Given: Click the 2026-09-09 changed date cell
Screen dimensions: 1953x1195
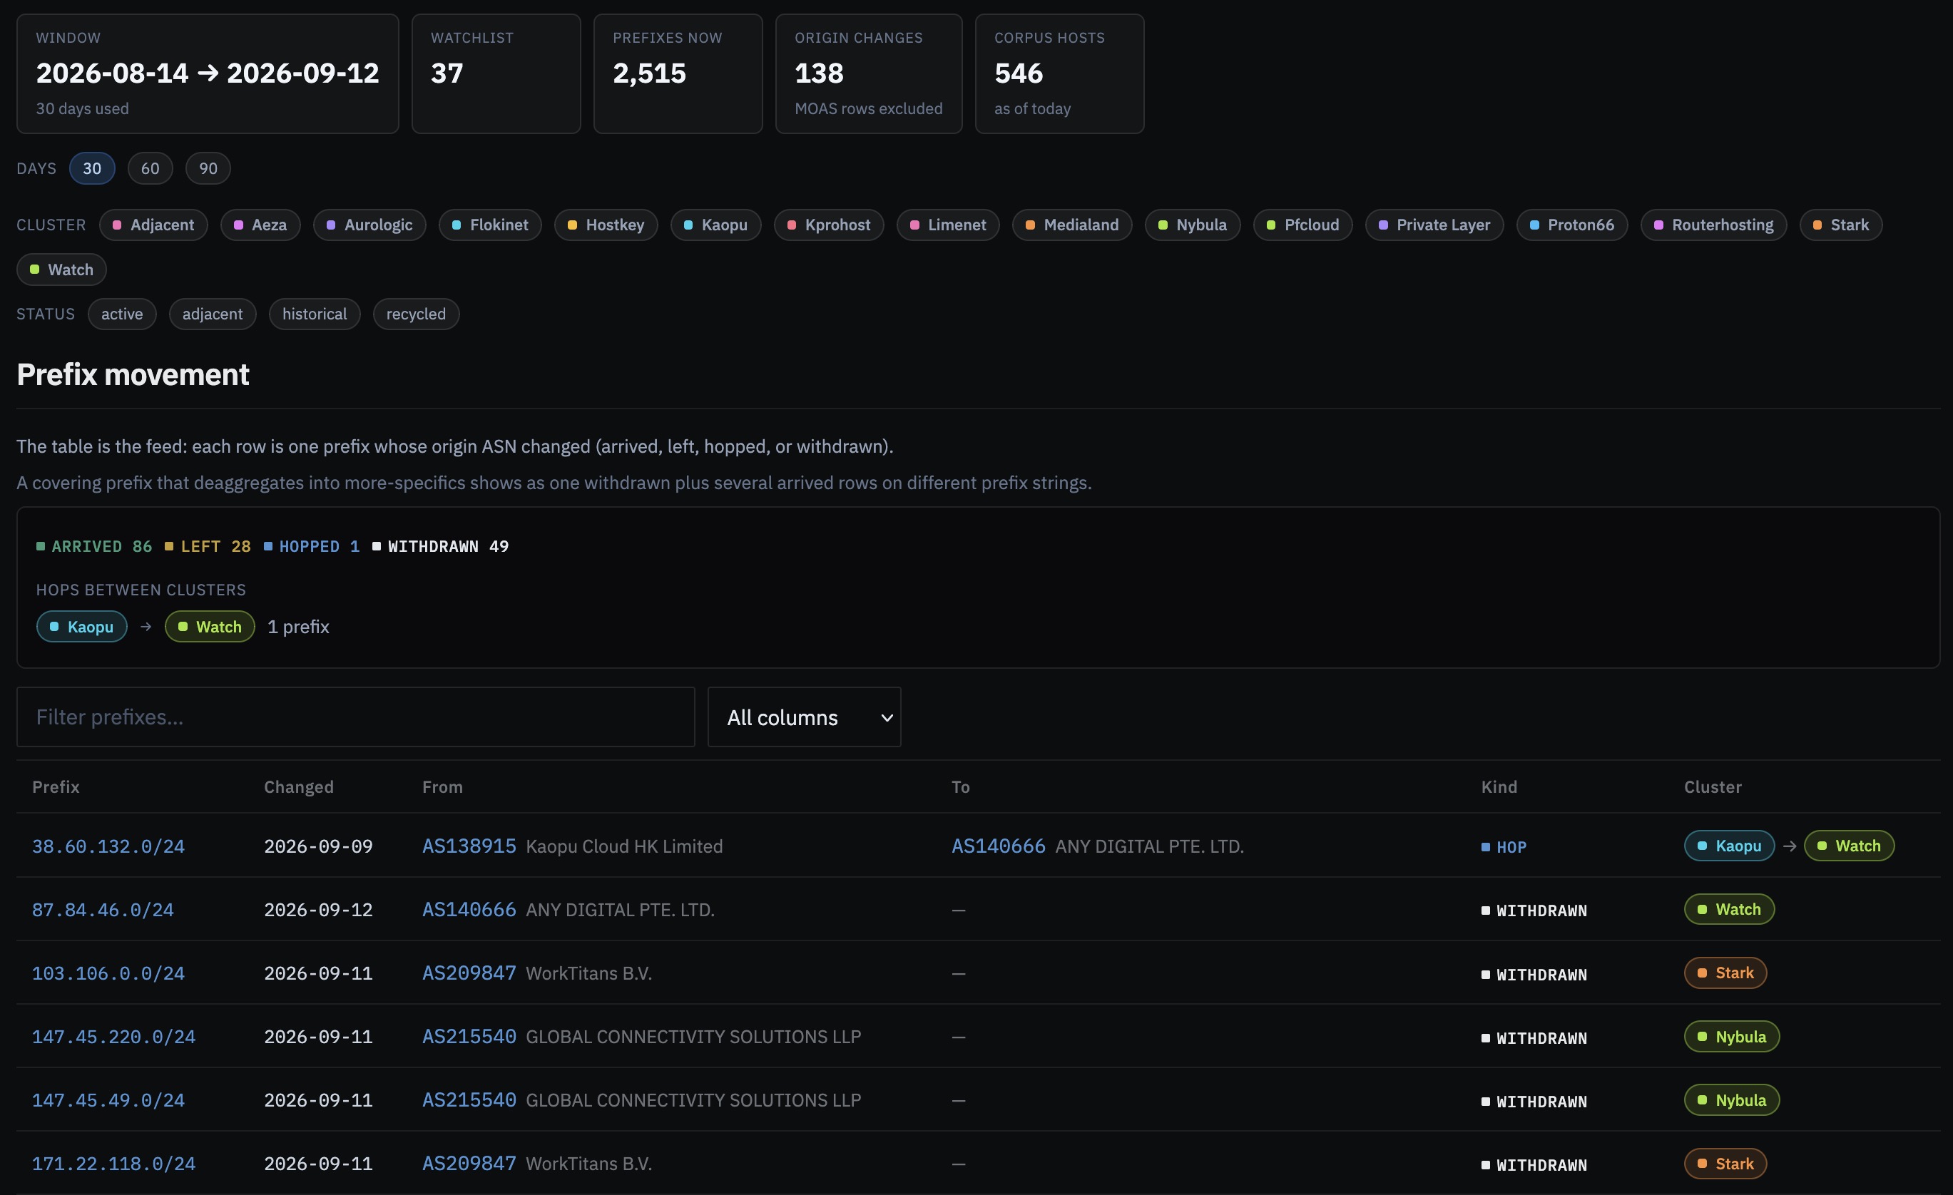Looking at the screenshot, I should [319, 846].
